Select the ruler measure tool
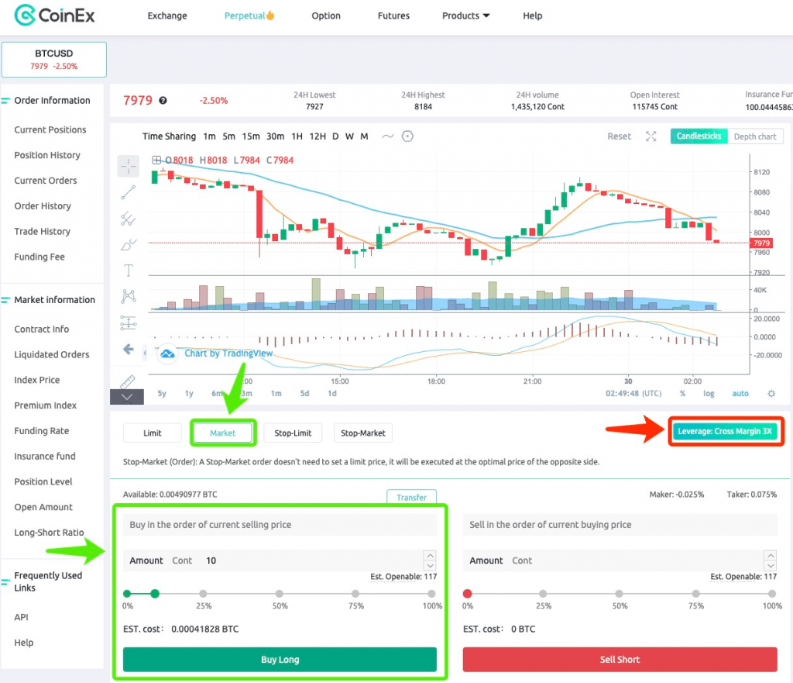Image resolution: width=793 pixels, height=683 pixels. click(x=128, y=381)
